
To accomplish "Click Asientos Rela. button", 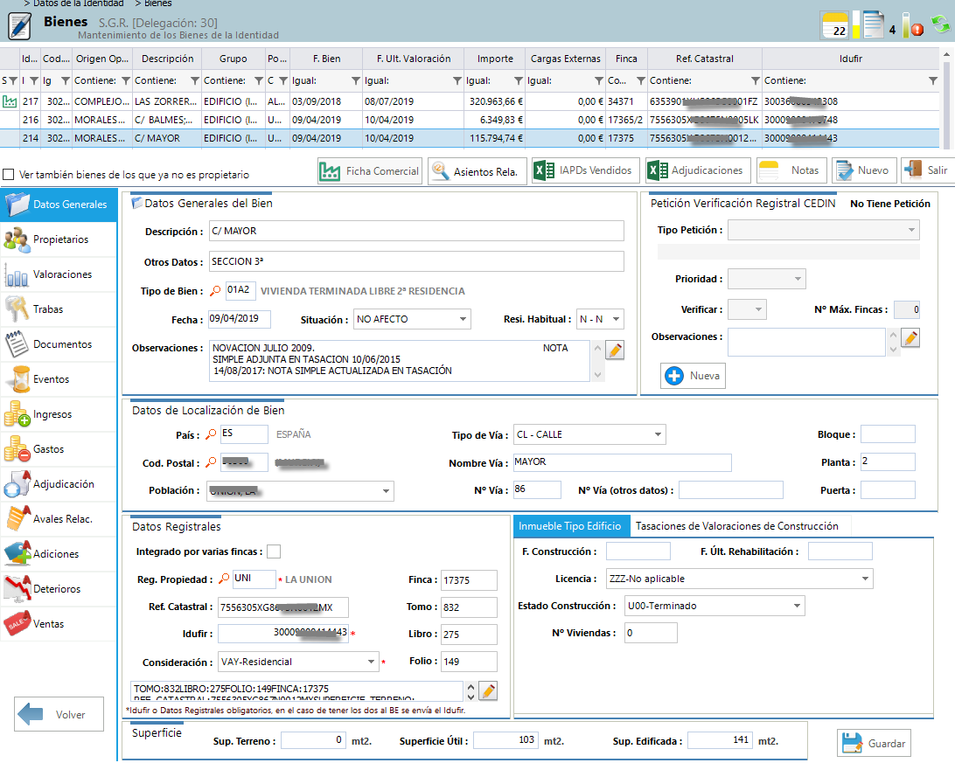I will point(477,171).
